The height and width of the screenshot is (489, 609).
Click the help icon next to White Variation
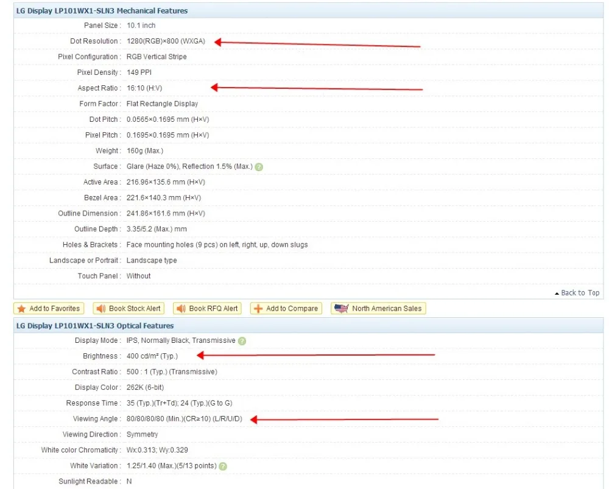click(x=223, y=466)
